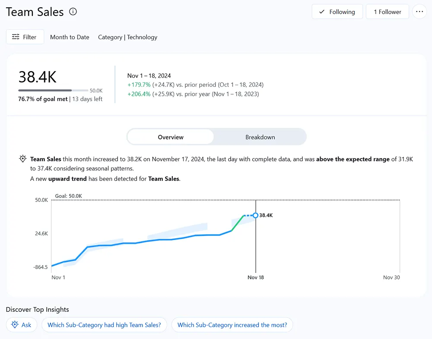Click the Nov 1 axis label
432x339 pixels.
pyautogui.click(x=58, y=277)
